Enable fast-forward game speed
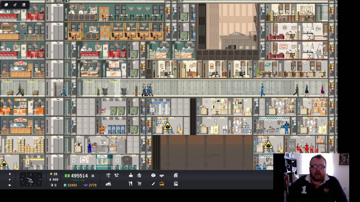Image resolution: width=360 pixels, height=202 pixels. click(10, 185)
